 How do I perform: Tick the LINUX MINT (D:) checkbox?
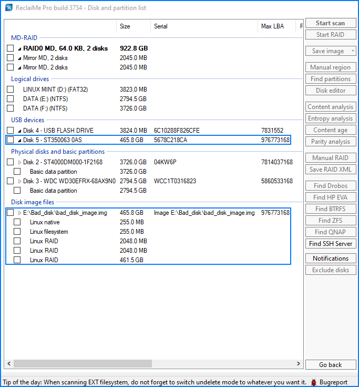pyautogui.click(x=11, y=90)
